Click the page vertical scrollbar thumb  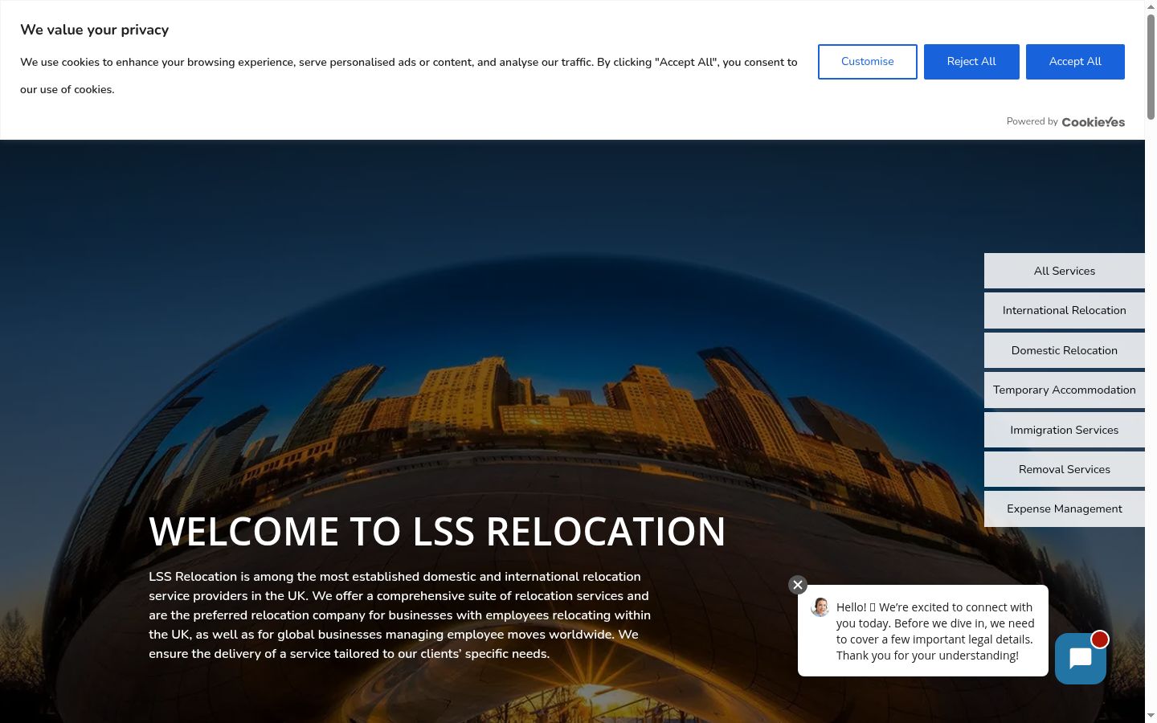tap(1151, 66)
